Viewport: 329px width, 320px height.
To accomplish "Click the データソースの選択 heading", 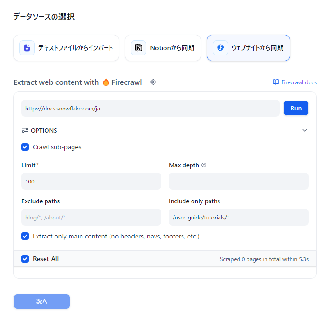I will pos(44,17).
